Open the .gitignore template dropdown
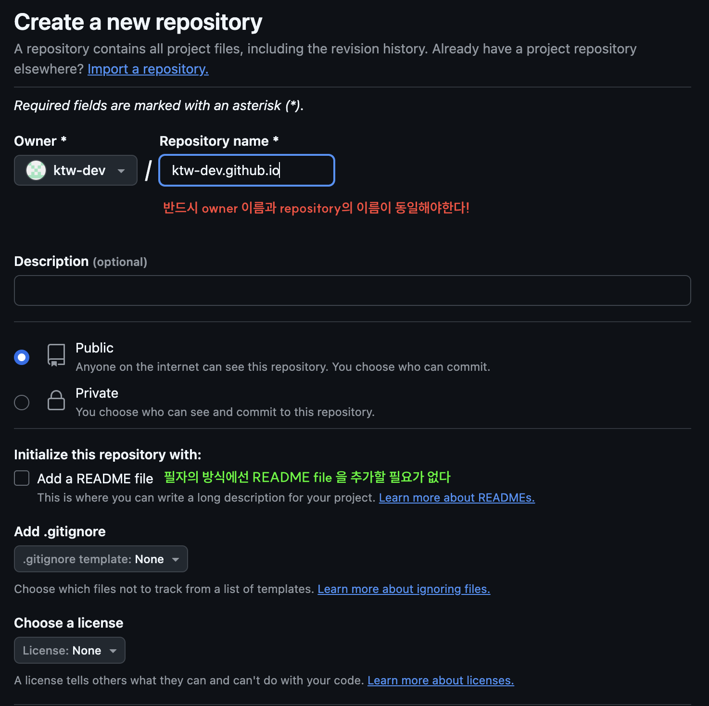 (x=101, y=559)
